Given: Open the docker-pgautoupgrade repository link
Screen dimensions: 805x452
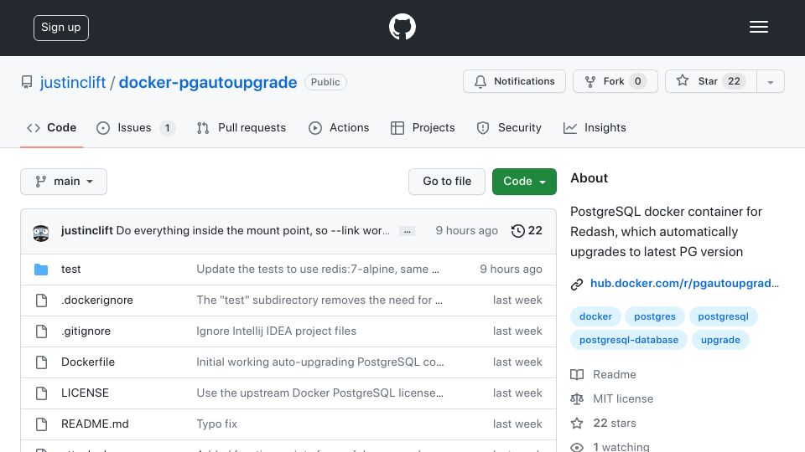Looking at the screenshot, I should [x=208, y=82].
